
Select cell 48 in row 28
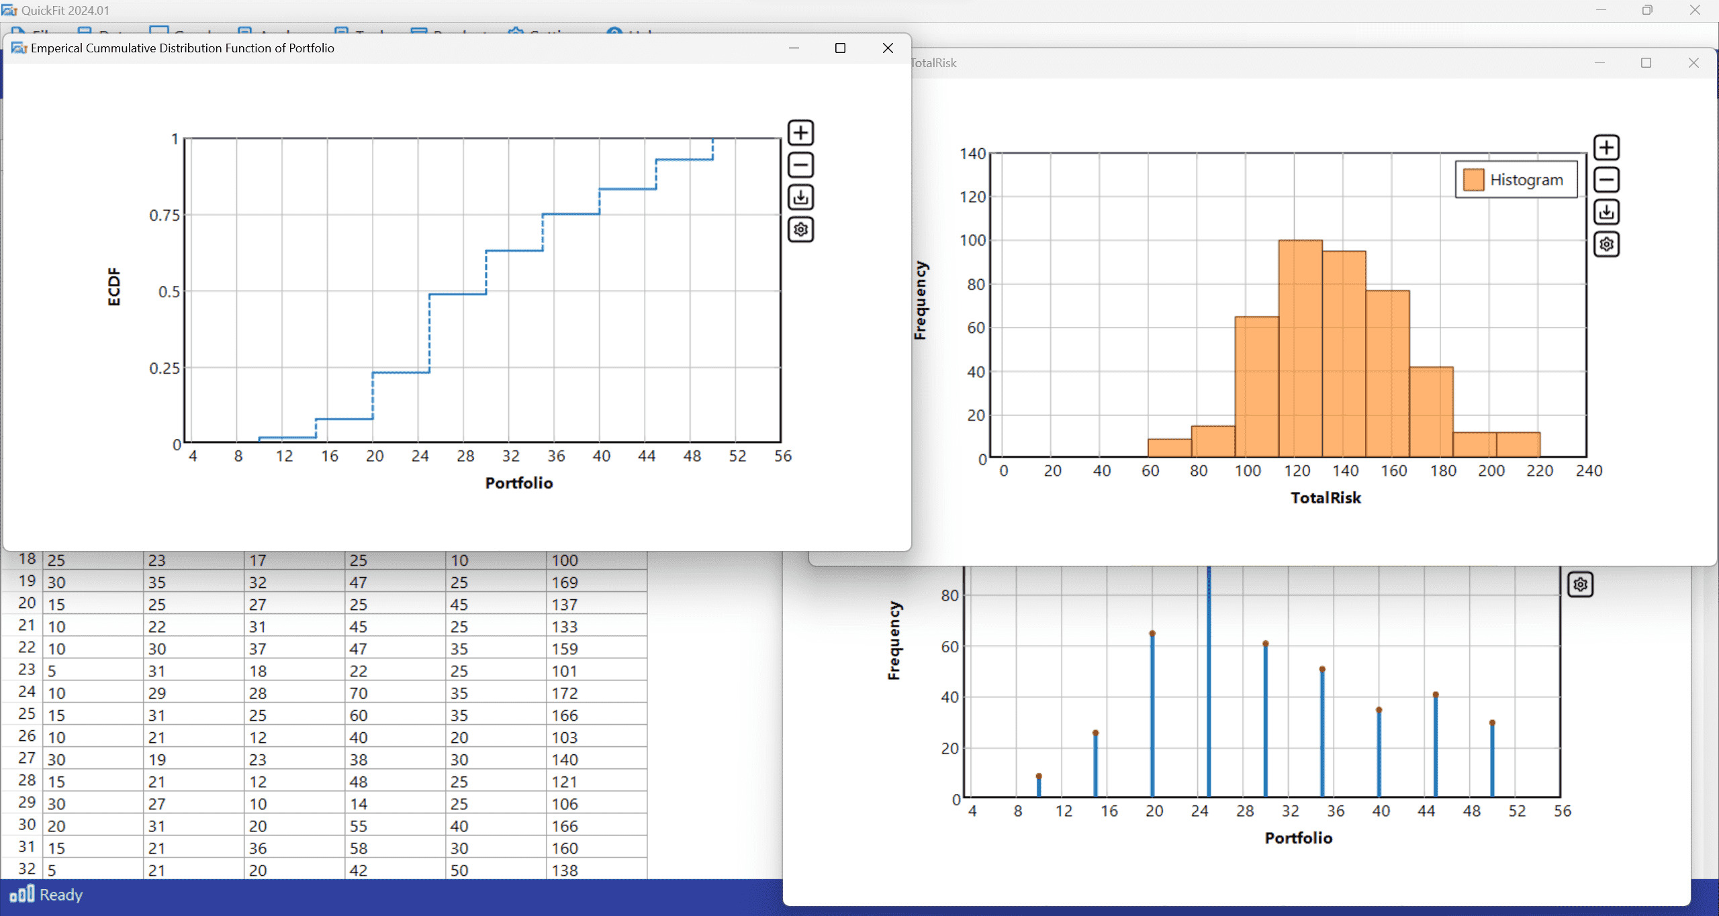[396, 782]
